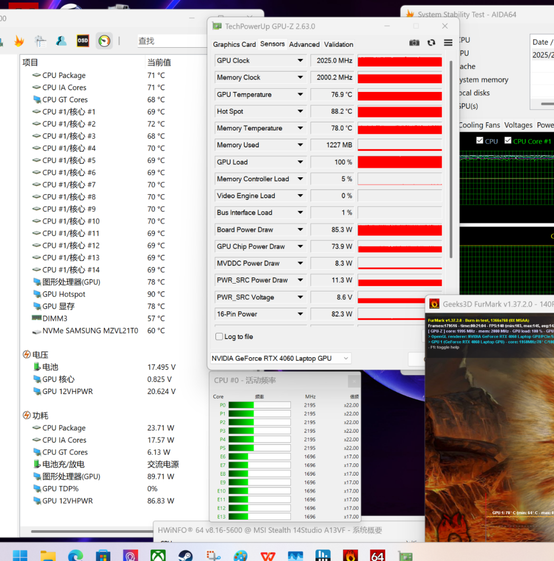Image resolution: width=554 pixels, height=561 pixels.
Task: Open Snipping Tool from the taskbar
Action: 213,556
